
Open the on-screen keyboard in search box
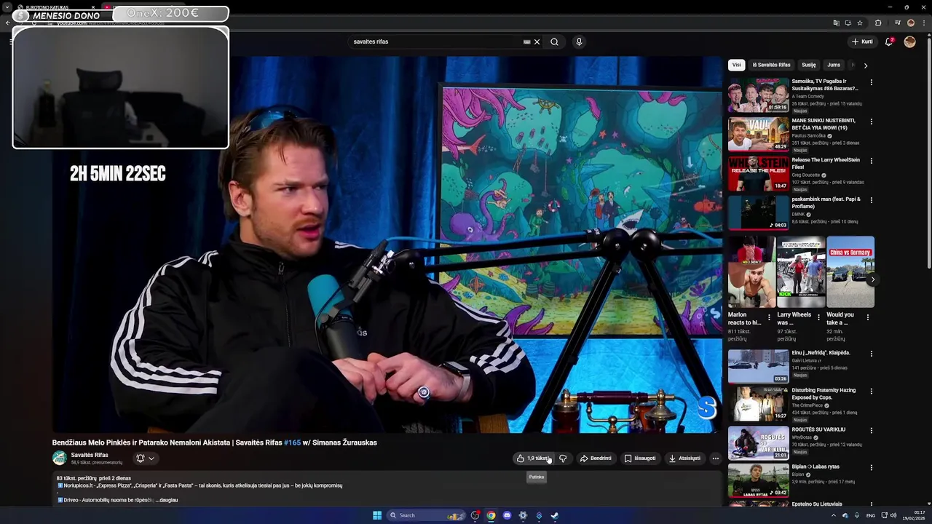[526, 41]
